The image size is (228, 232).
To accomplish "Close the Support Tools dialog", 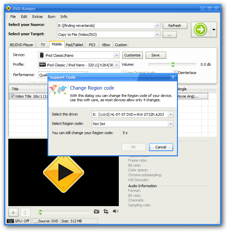I will click(x=173, y=77).
